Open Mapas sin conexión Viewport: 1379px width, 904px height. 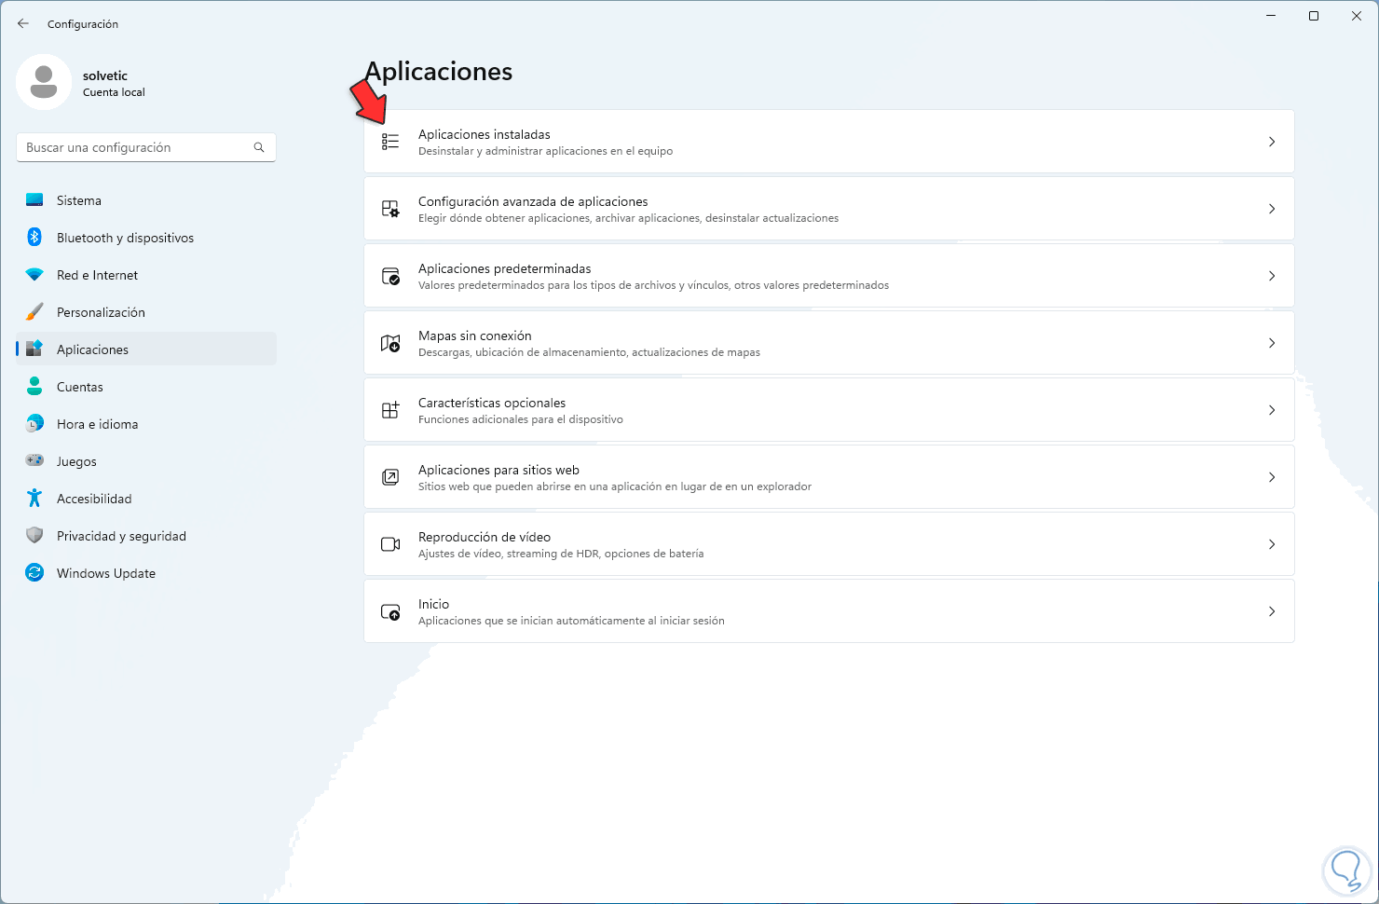pyautogui.click(x=829, y=343)
